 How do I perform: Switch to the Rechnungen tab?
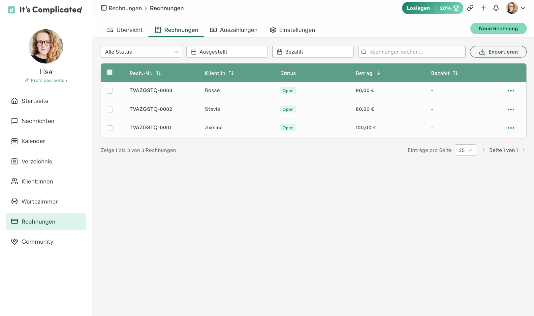(x=176, y=30)
